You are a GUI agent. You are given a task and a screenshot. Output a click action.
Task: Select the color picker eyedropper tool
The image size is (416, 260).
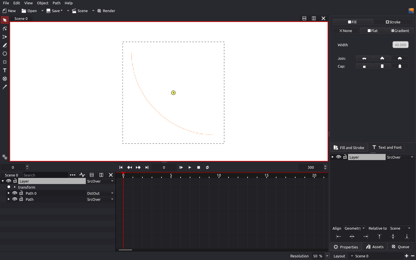click(5, 87)
